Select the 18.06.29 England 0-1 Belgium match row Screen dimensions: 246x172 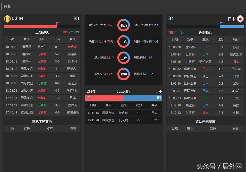tap(42, 47)
